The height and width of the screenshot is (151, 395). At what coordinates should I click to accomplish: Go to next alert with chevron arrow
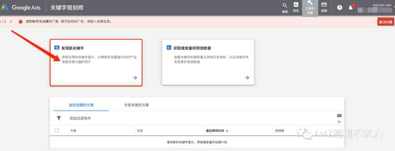pyautogui.click(x=11, y=22)
